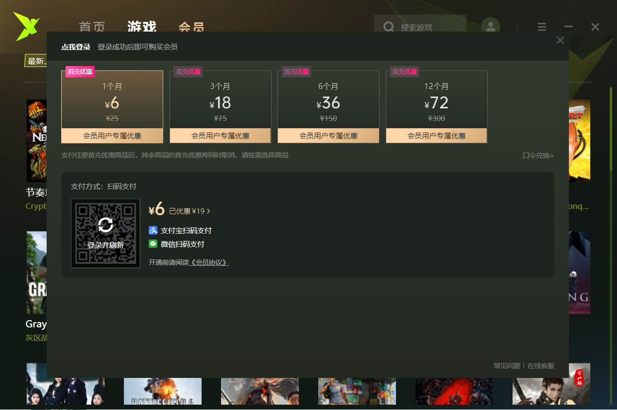
Task: Refresh the payment QR code
Action: point(105,225)
